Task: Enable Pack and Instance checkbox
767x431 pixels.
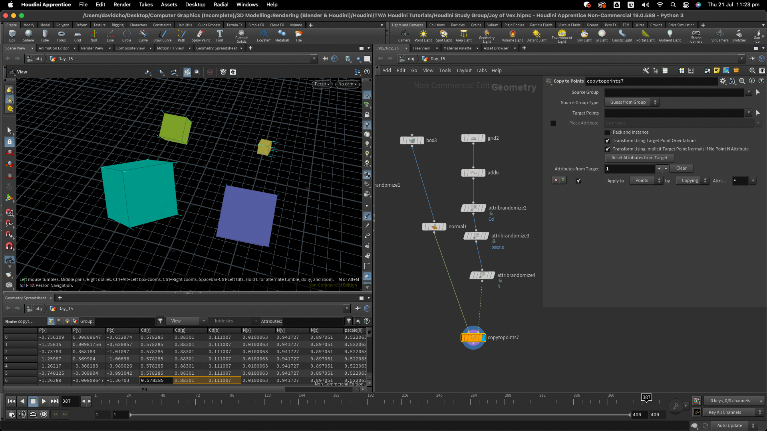Action: click(x=608, y=132)
